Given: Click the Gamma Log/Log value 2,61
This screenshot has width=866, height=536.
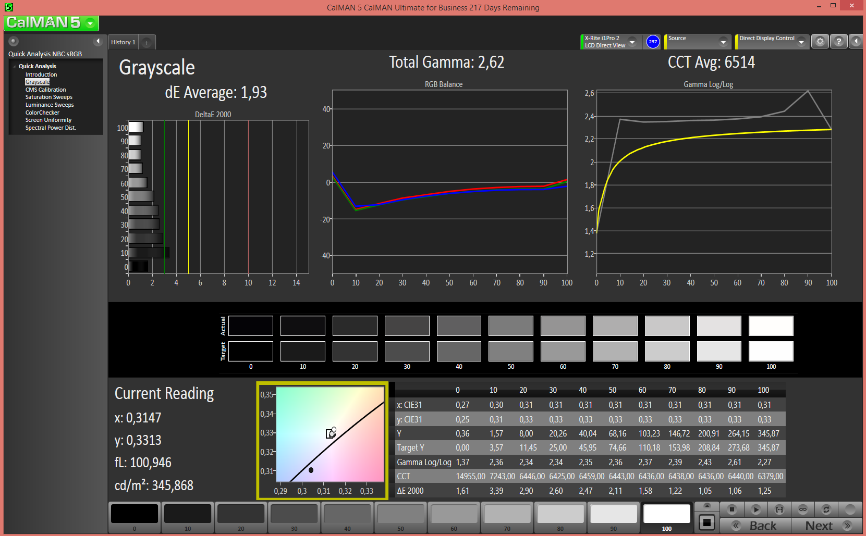Looking at the screenshot, I should 735,462.
